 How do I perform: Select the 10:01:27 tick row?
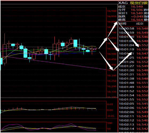[x=134, y=66]
